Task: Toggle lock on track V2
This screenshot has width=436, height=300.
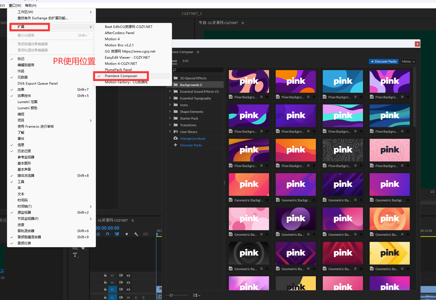Action: point(105,282)
